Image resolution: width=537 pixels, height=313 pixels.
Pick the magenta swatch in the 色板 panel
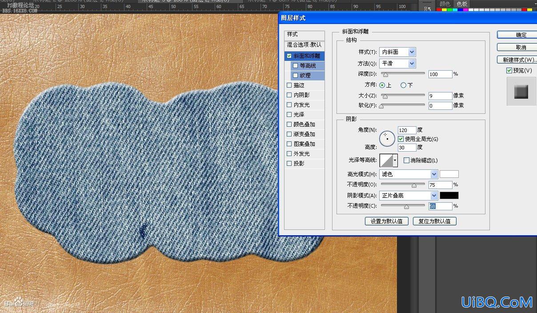(465, 9)
